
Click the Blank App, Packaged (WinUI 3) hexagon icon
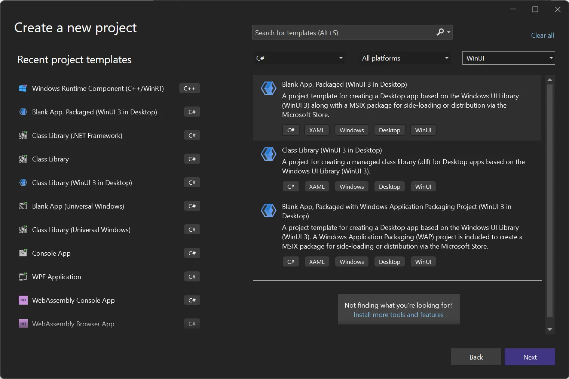268,88
